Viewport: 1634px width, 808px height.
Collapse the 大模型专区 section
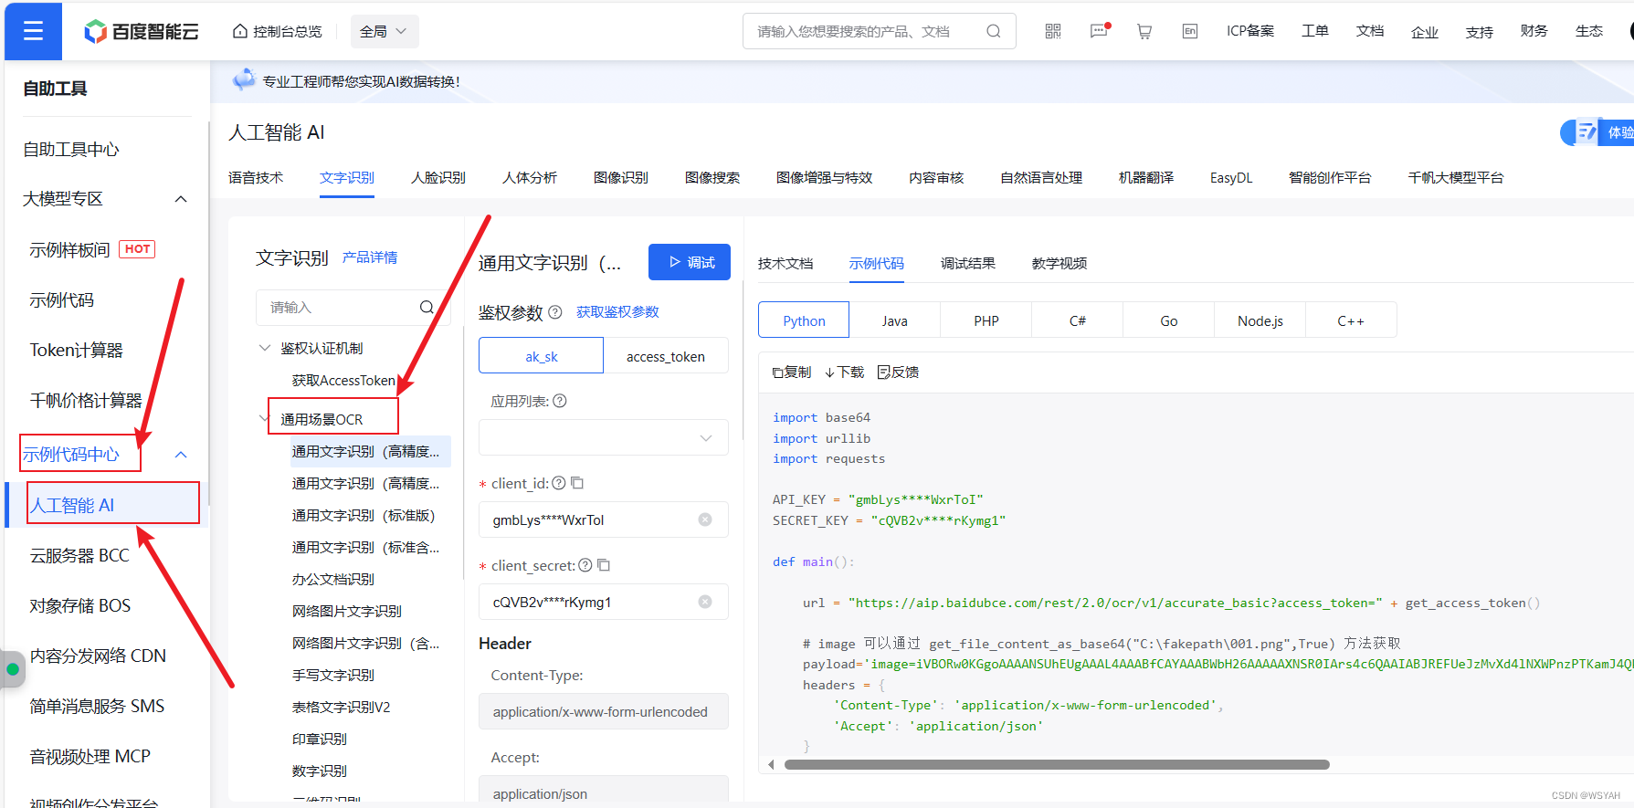(181, 199)
